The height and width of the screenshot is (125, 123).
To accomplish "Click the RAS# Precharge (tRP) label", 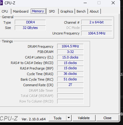I will 37,68.
